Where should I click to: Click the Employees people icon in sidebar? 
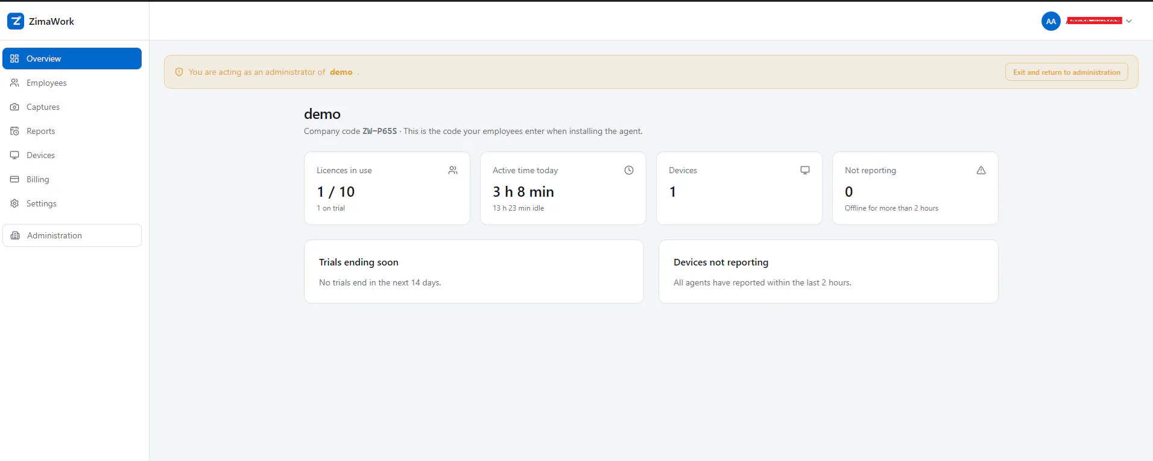click(x=14, y=83)
